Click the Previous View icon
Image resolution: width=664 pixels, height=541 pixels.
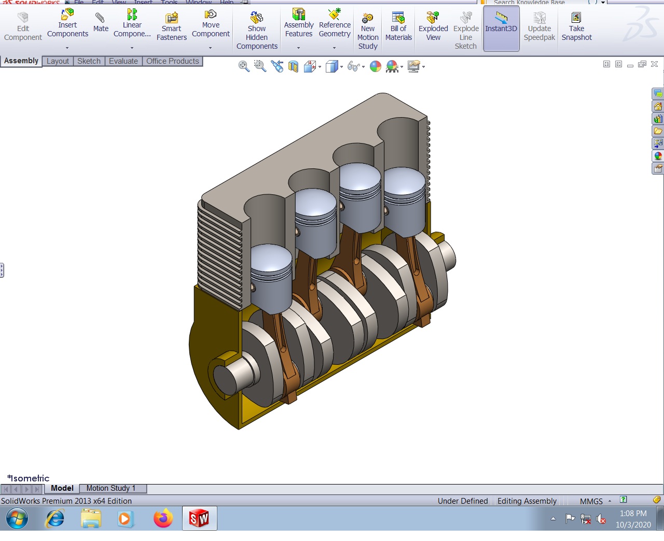tap(277, 66)
